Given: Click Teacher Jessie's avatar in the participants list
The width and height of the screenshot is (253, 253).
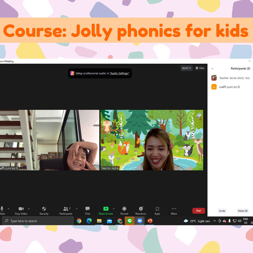Looking at the screenshot, I should (214, 78).
